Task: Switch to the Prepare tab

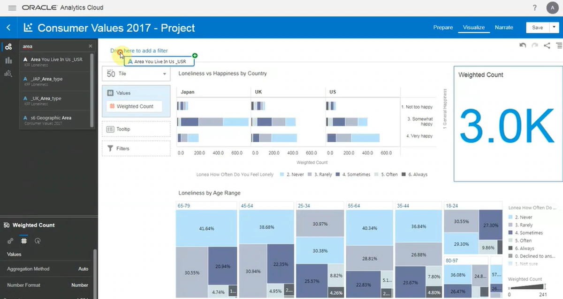Action: [443, 28]
